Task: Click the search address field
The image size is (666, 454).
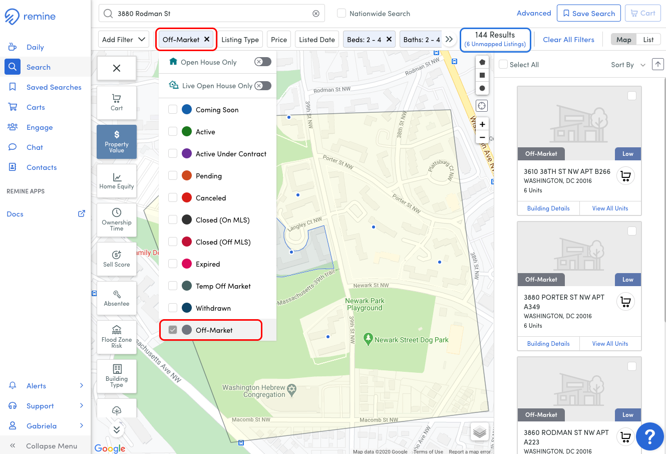Action: click(x=211, y=14)
